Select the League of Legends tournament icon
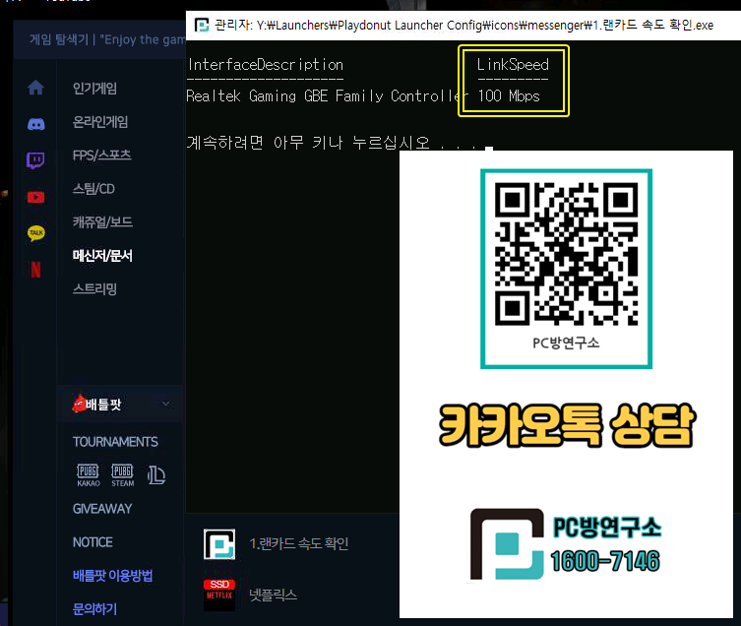Screen dimensions: 741x626 tap(155, 474)
